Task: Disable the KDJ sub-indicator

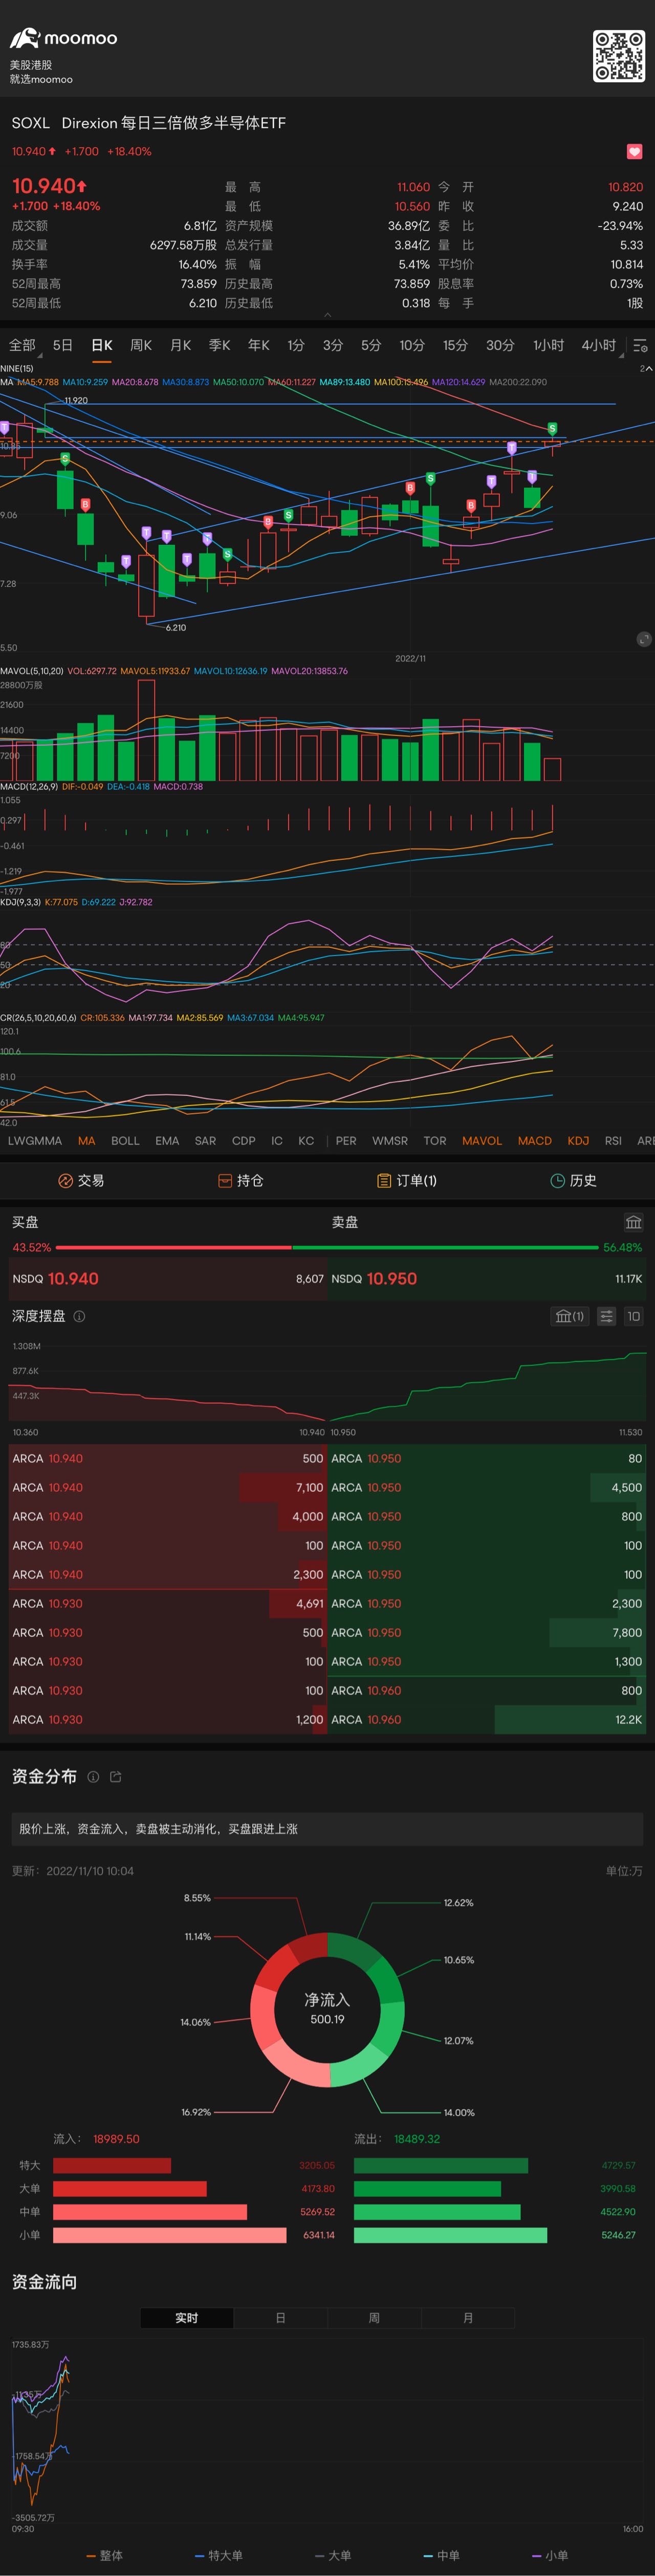Action: click(578, 1141)
